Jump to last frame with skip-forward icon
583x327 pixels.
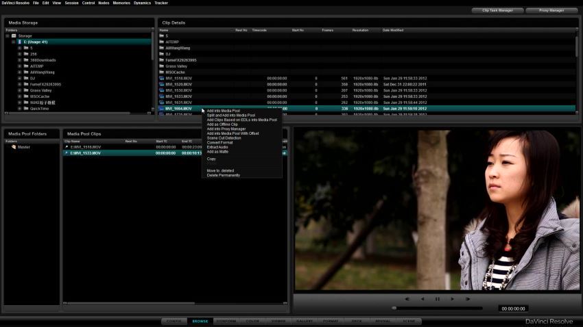(x=468, y=299)
